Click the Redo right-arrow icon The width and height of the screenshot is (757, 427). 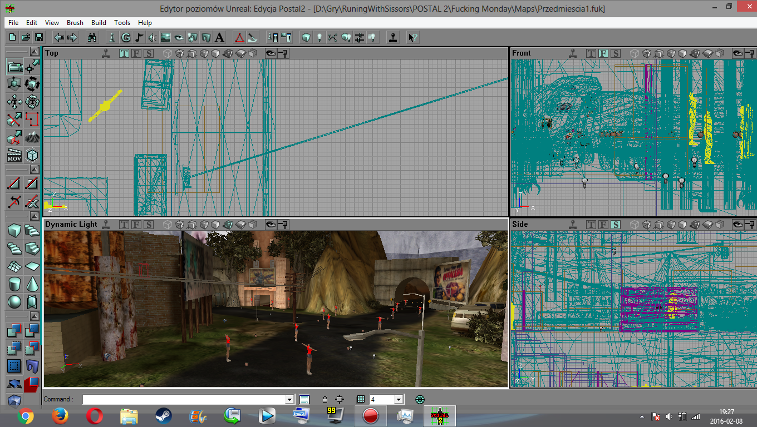(x=72, y=37)
